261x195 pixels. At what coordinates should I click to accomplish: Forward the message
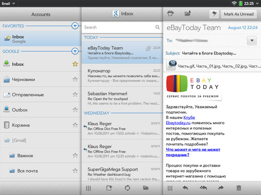click(221, 188)
